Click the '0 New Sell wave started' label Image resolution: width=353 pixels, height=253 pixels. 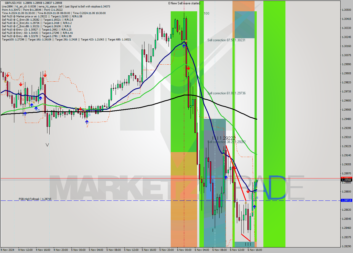point(184,3)
